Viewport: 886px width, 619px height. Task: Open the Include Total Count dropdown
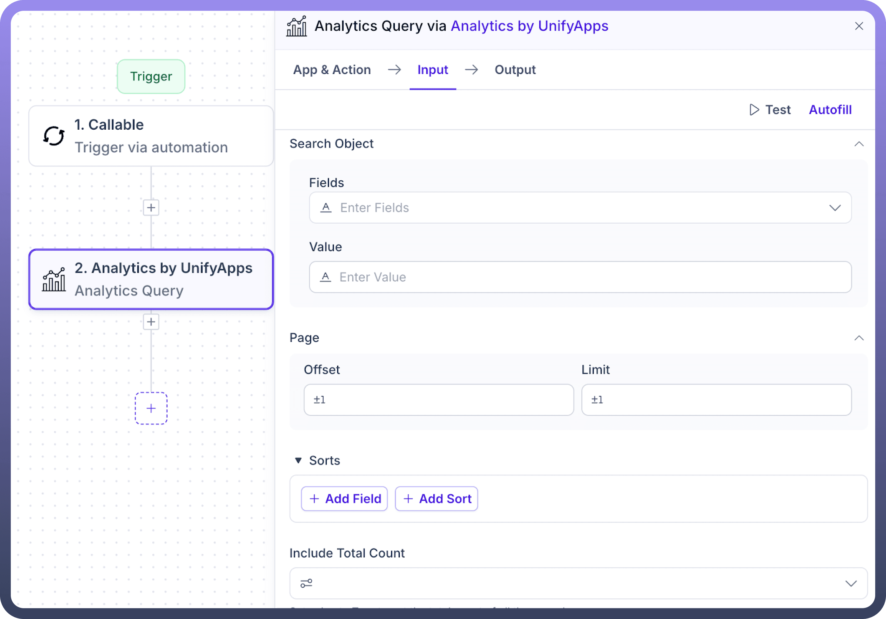tap(851, 583)
